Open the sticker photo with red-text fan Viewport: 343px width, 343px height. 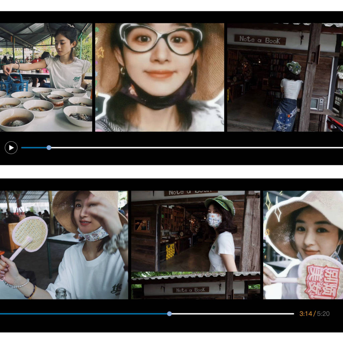[303, 245]
